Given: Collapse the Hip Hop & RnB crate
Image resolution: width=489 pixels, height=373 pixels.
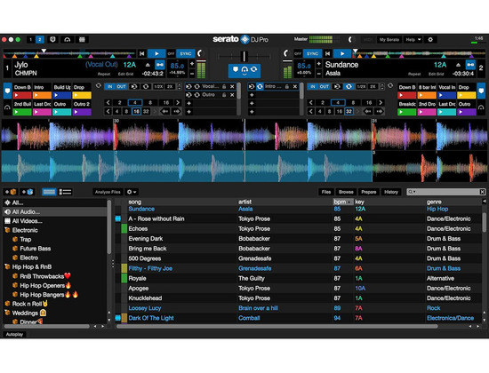Looking at the screenshot, I should pyautogui.click(x=7, y=266).
